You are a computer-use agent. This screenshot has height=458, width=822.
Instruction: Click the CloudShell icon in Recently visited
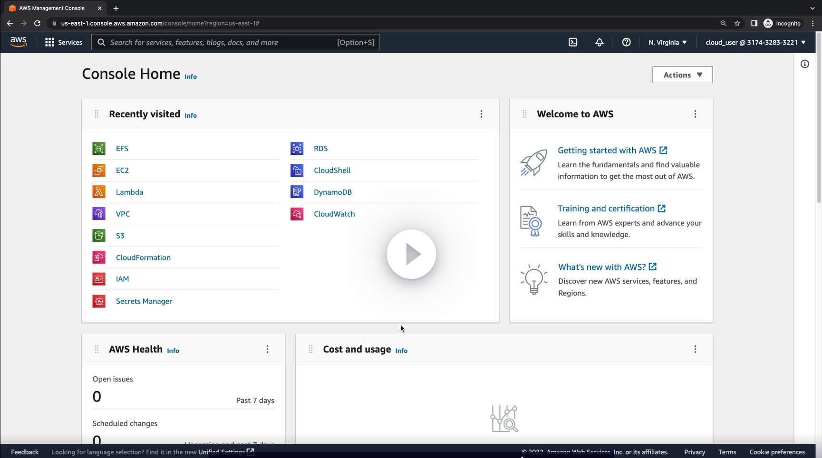(297, 170)
